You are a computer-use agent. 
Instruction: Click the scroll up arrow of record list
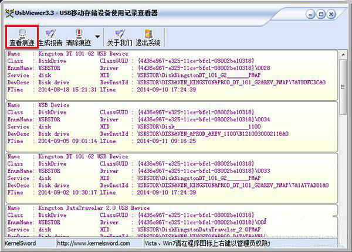click(x=343, y=55)
